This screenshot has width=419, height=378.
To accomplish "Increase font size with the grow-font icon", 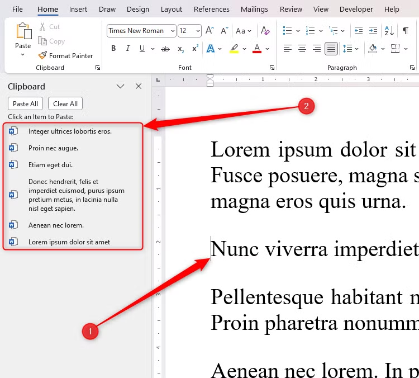I will (209, 31).
